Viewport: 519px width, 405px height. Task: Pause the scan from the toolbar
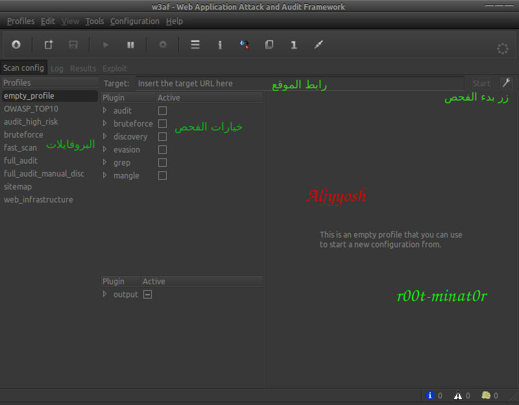[x=130, y=45]
